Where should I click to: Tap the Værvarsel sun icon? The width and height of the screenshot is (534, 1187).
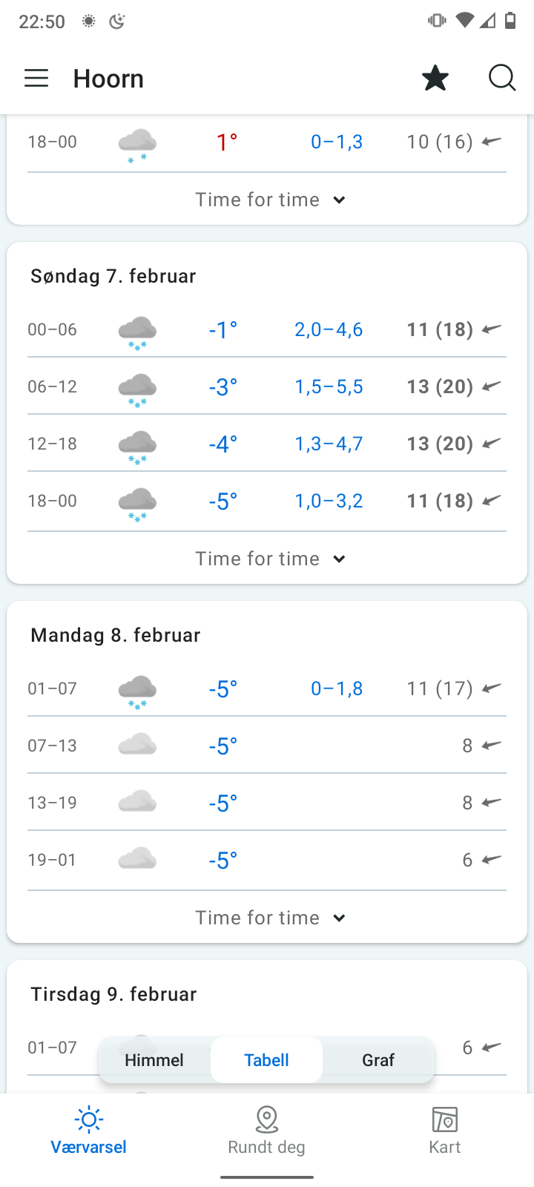pyautogui.click(x=89, y=1120)
